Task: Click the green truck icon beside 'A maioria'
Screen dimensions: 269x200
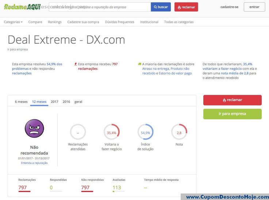Action: [140, 64]
